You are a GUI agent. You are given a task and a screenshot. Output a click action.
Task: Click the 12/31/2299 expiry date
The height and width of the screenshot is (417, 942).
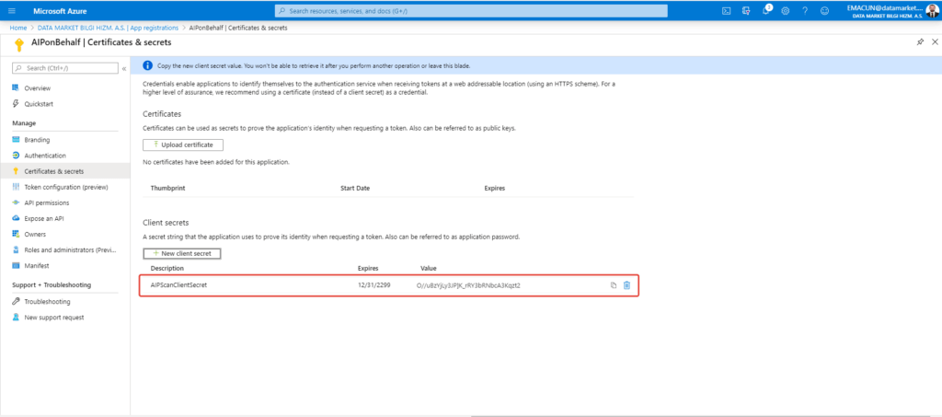pyautogui.click(x=373, y=285)
